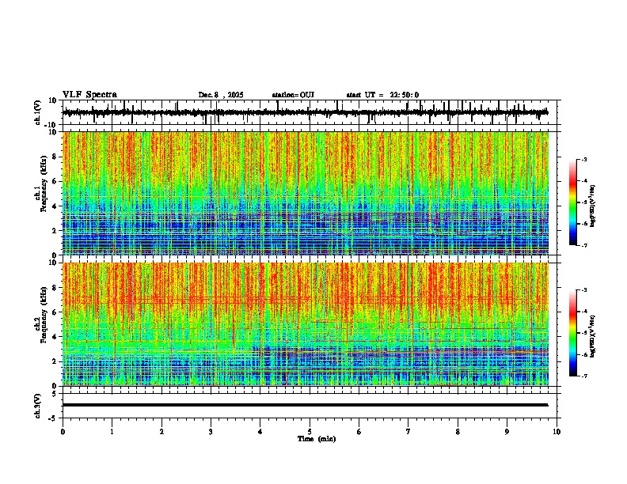Click the ch.2 frequency spectrogram plot
The width and height of the screenshot is (627, 484).
click(x=306, y=324)
